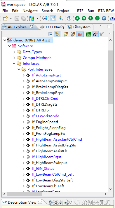Click the Save All toolbar icon
The image size is (115, 208).
(x=23, y=18)
